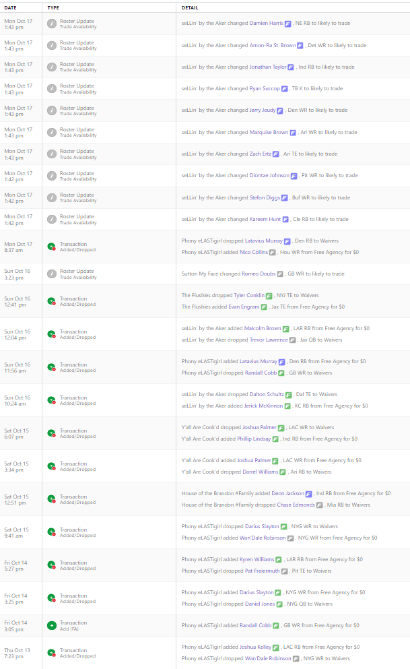Click the Joshua Kelley player name
This screenshot has width=410, height=669.
255,647
